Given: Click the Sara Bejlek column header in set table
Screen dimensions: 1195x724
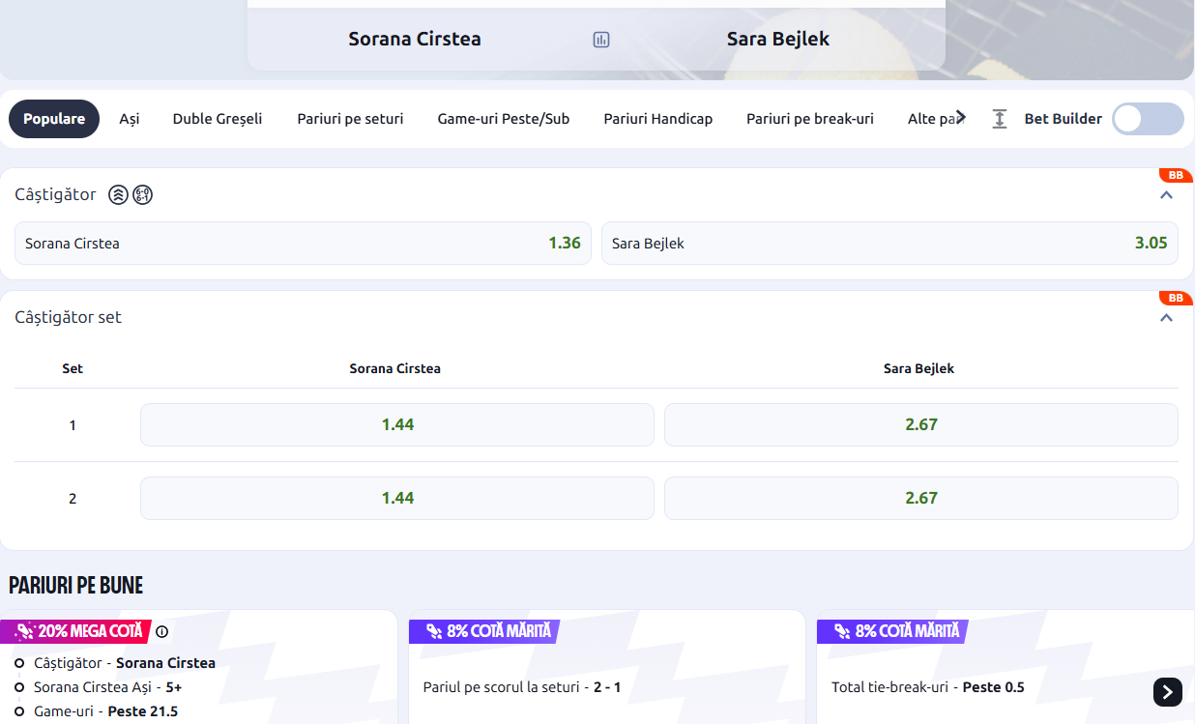Looking at the screenshot, I should [919, 368].
